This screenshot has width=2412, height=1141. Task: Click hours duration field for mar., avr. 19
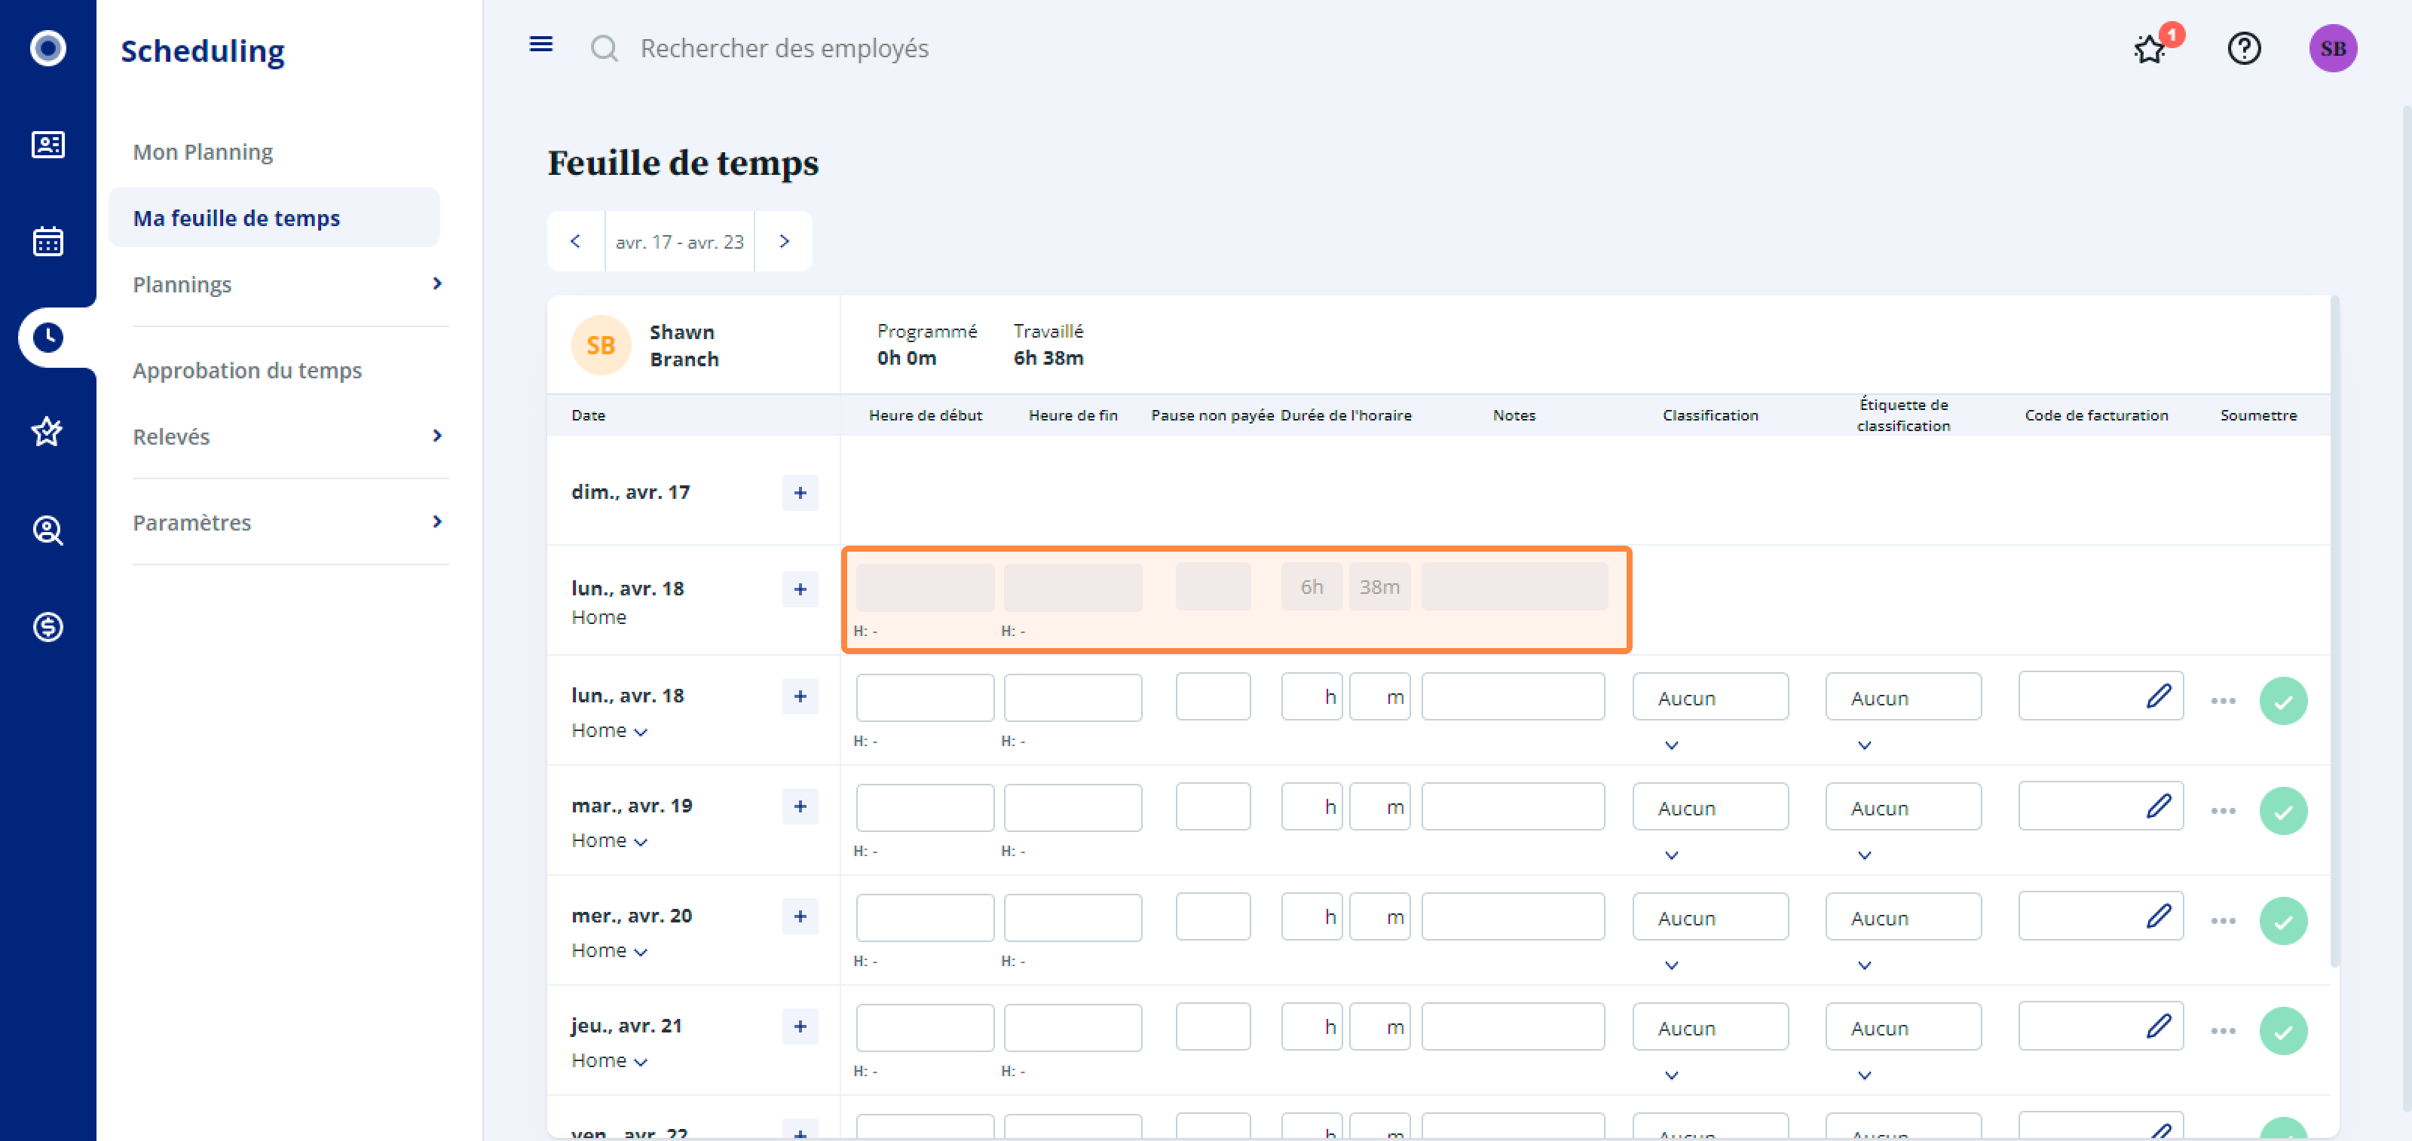click(x=1311, y=807)
